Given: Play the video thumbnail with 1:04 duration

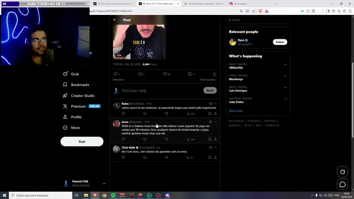Looking at the screenshot, I should (x=139, y=42).
